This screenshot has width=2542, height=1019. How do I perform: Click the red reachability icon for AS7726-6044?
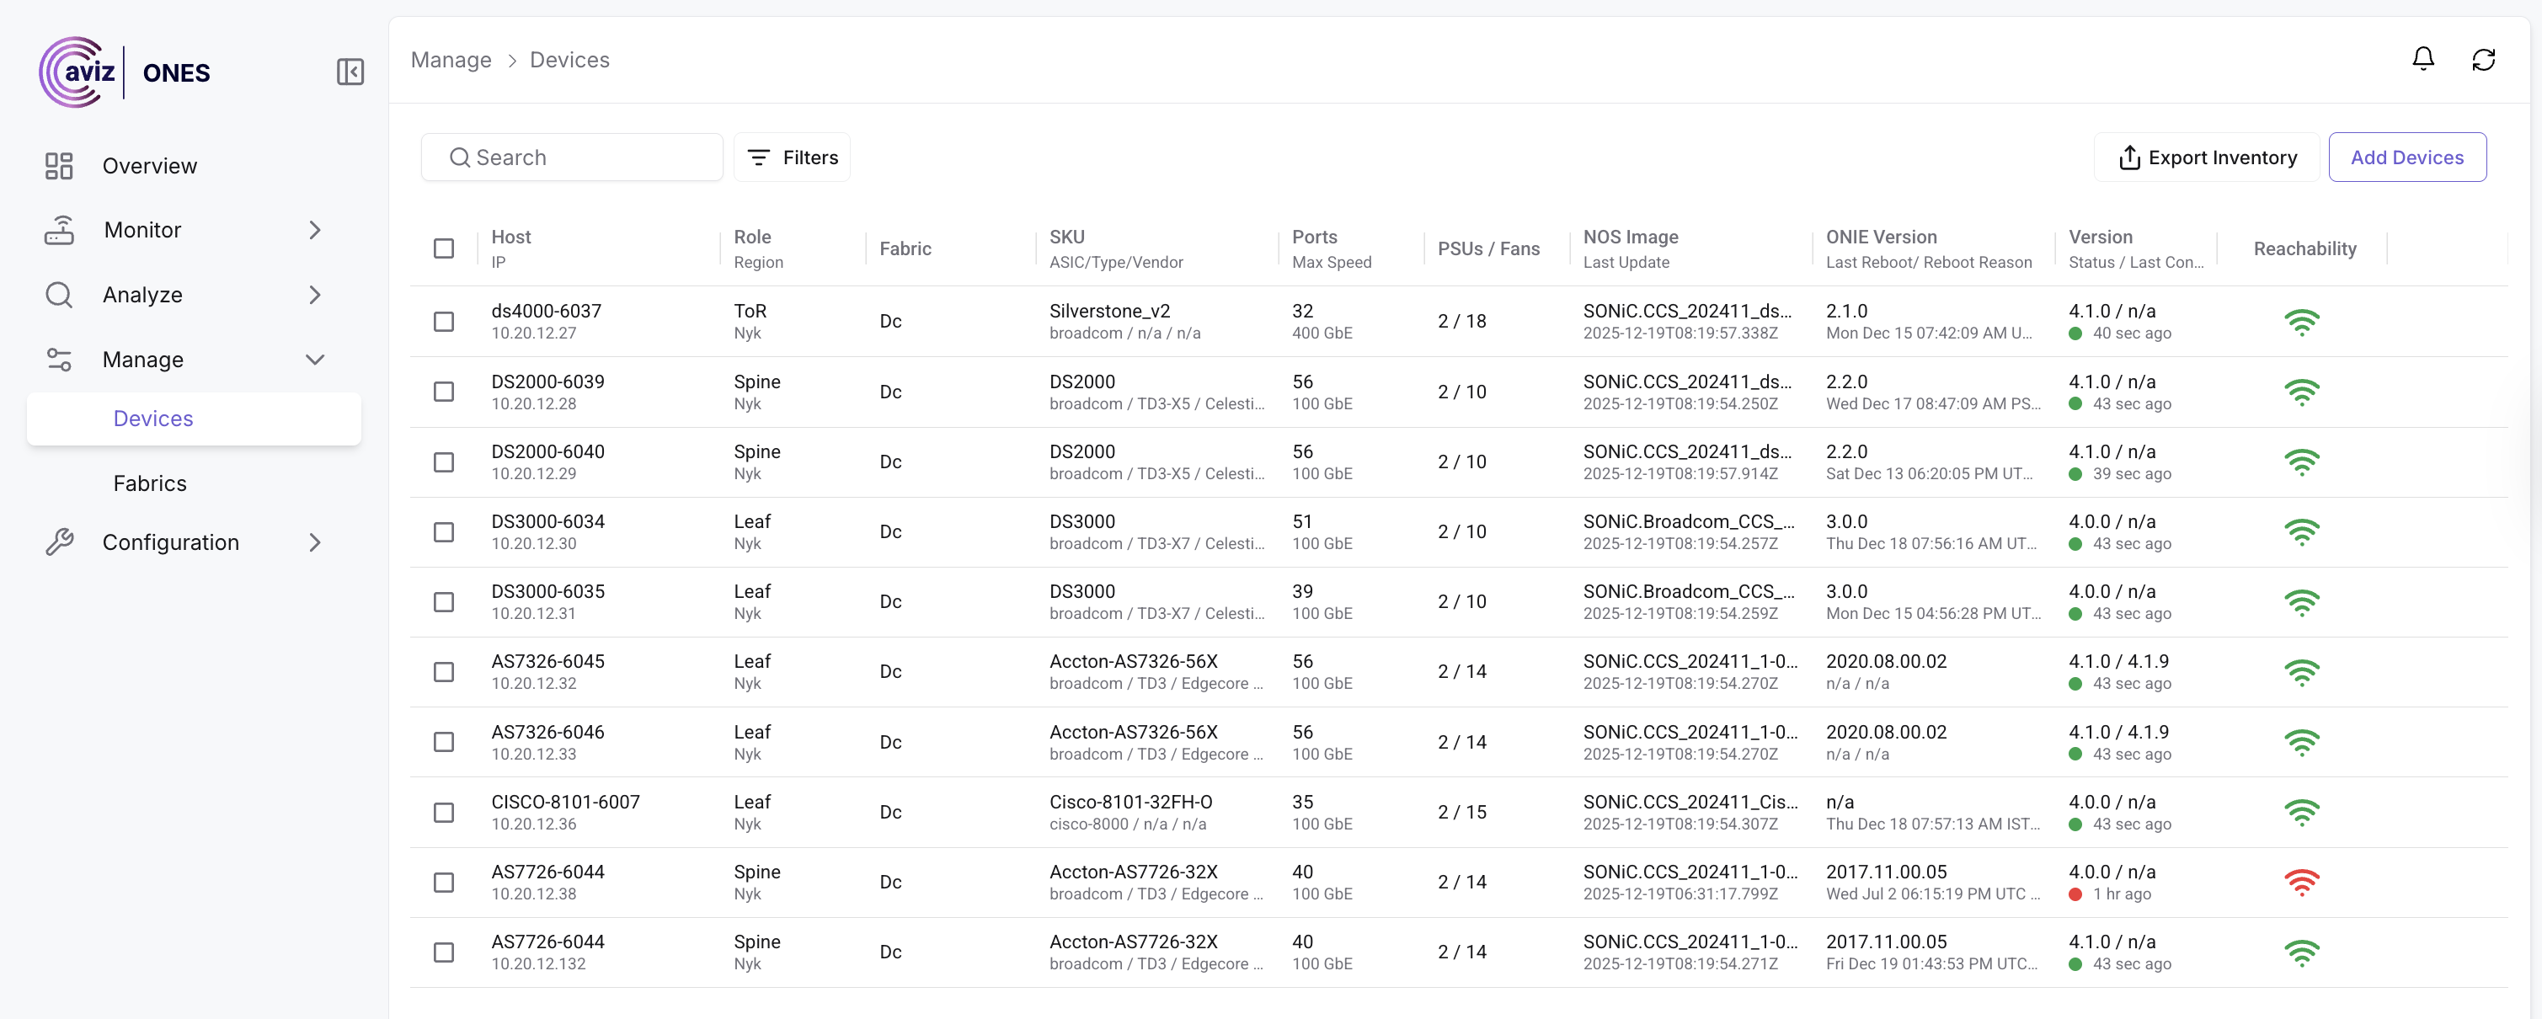coord(2301,882)
